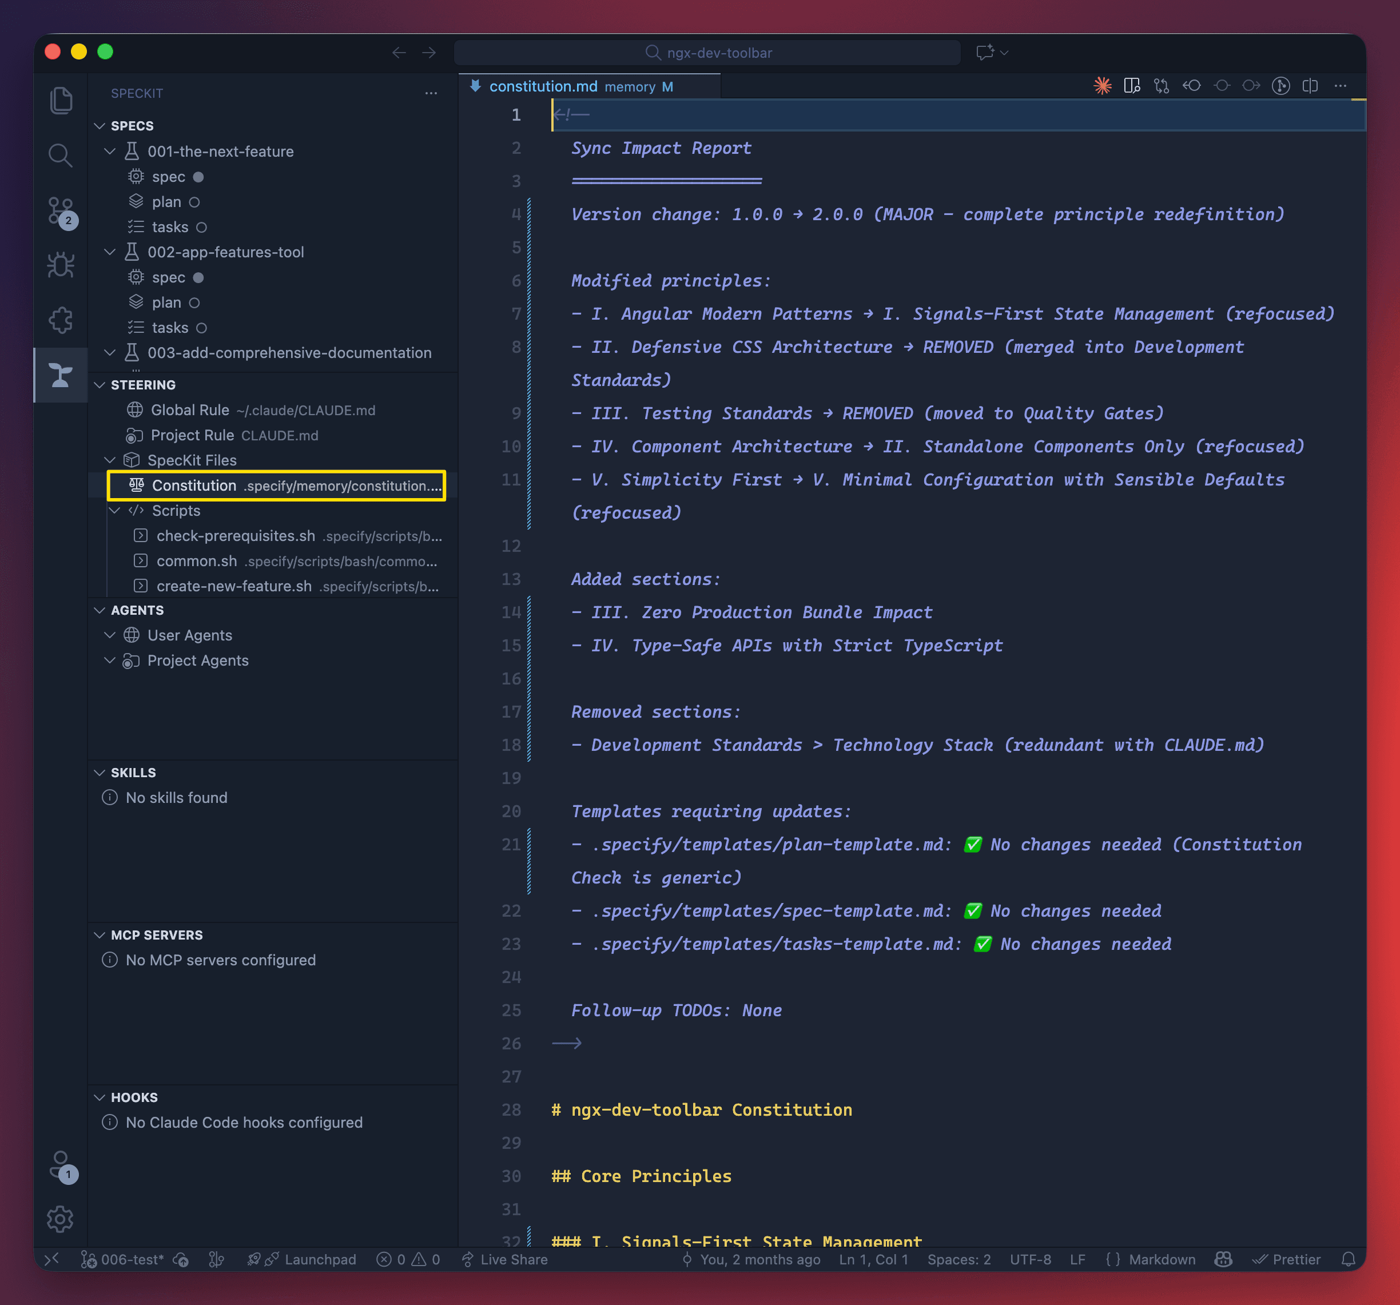Click the notifications bell in status bar

tap(1348, 1259)
